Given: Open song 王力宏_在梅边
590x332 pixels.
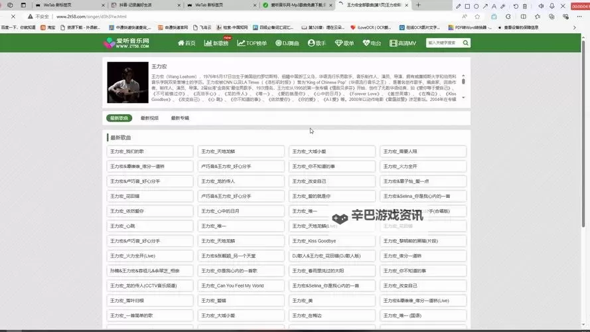Looking at the screenshot, I should coord(332,315).
